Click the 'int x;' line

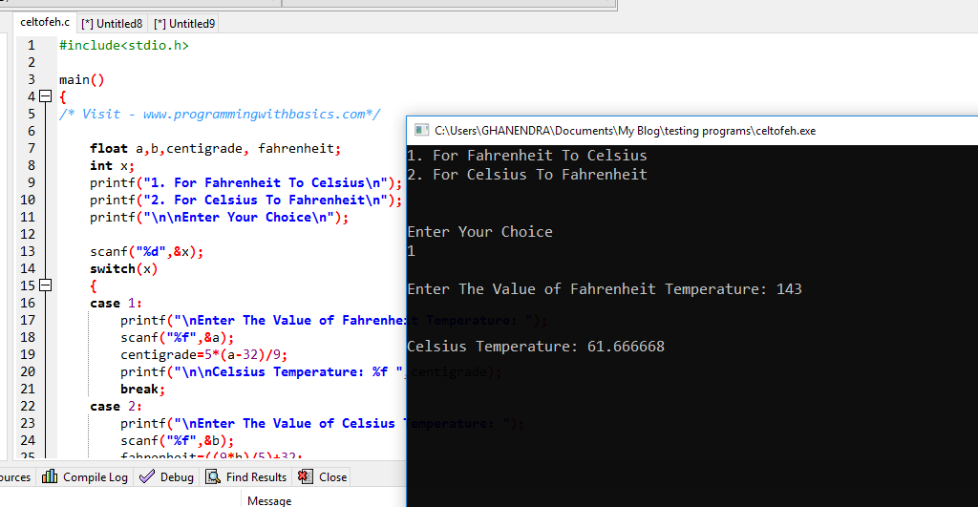tap(113, 165)
